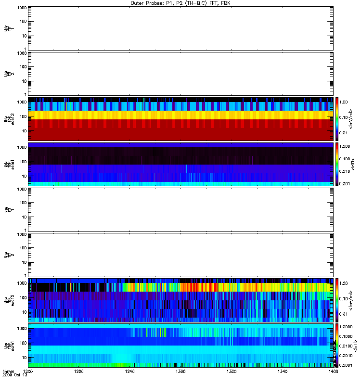Click the 'thb fff 2' y-axis panel label
The height and width of the screenshot is (385, 361).
9,74
